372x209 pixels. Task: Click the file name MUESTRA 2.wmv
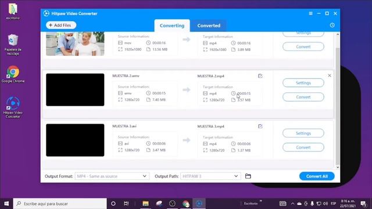pyautogui.click(x=126, y=76)
